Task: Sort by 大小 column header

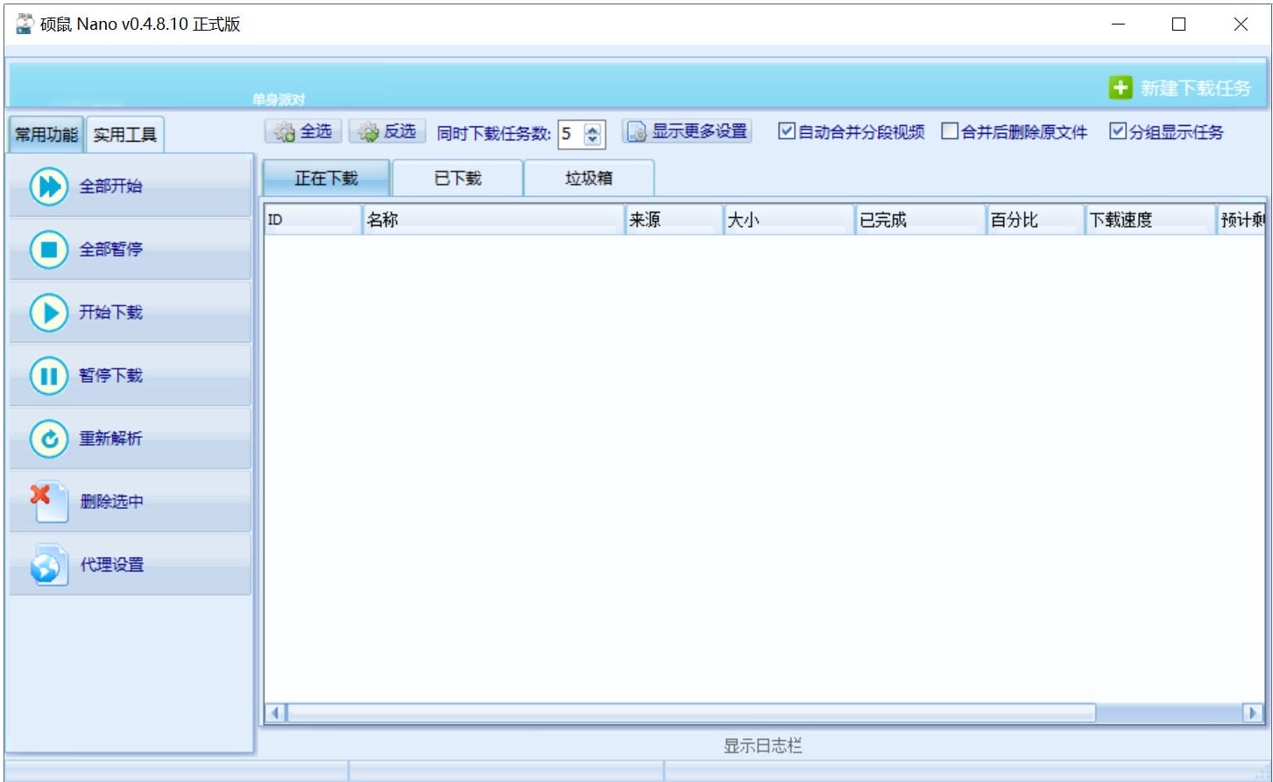Action: click(789, 219)
